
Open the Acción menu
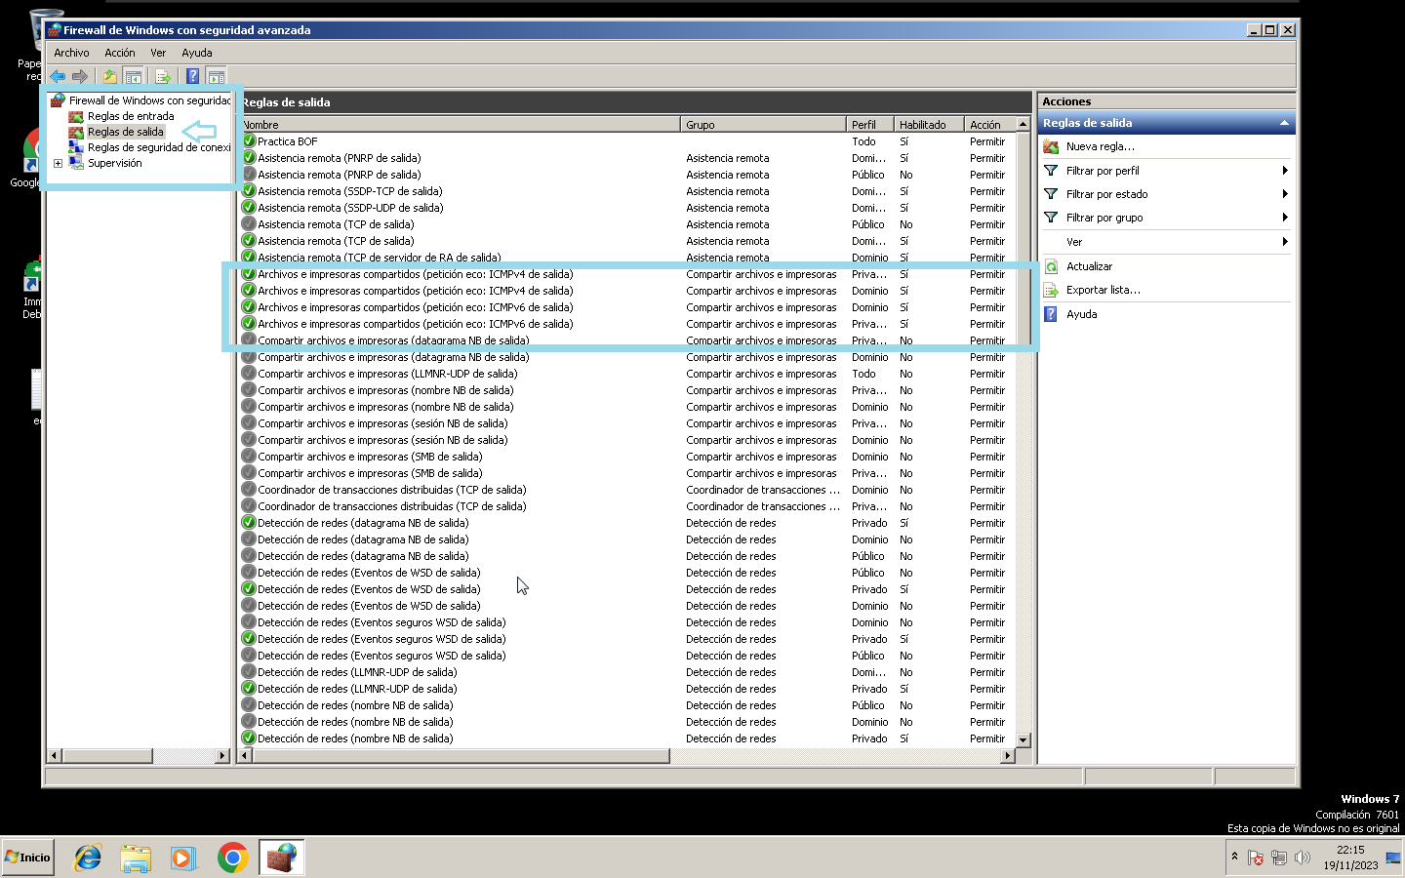click(120, 53)
